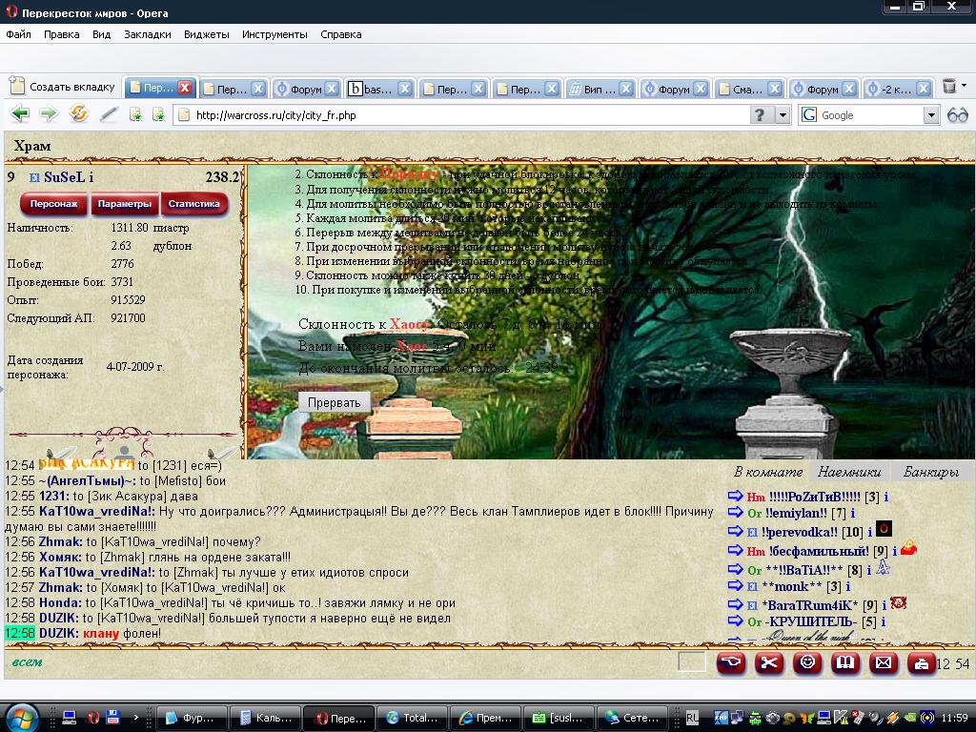Go forward with the right arrow button
This screenshot has height=732, width=976.
49,114
